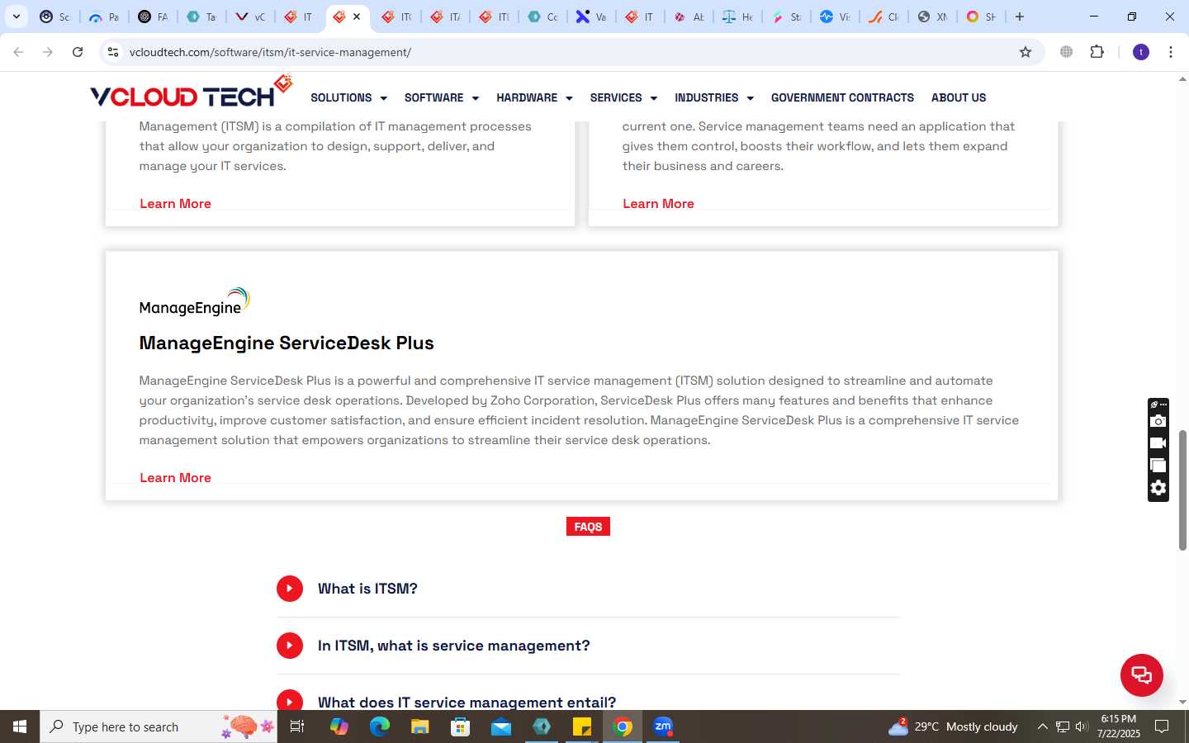This screenshot has height=743, width=1189.
Task: Open the red live chat bubble button
Action: pyautogui.click(x=1141, y=674)
